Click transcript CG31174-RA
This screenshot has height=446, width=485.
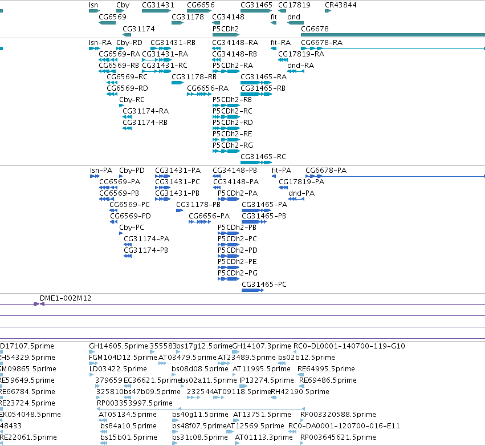tap(145, 111)
